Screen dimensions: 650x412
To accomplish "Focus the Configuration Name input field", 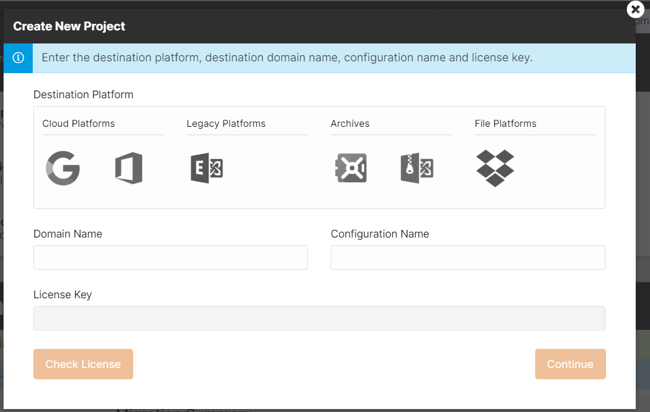I will point(467,257).
